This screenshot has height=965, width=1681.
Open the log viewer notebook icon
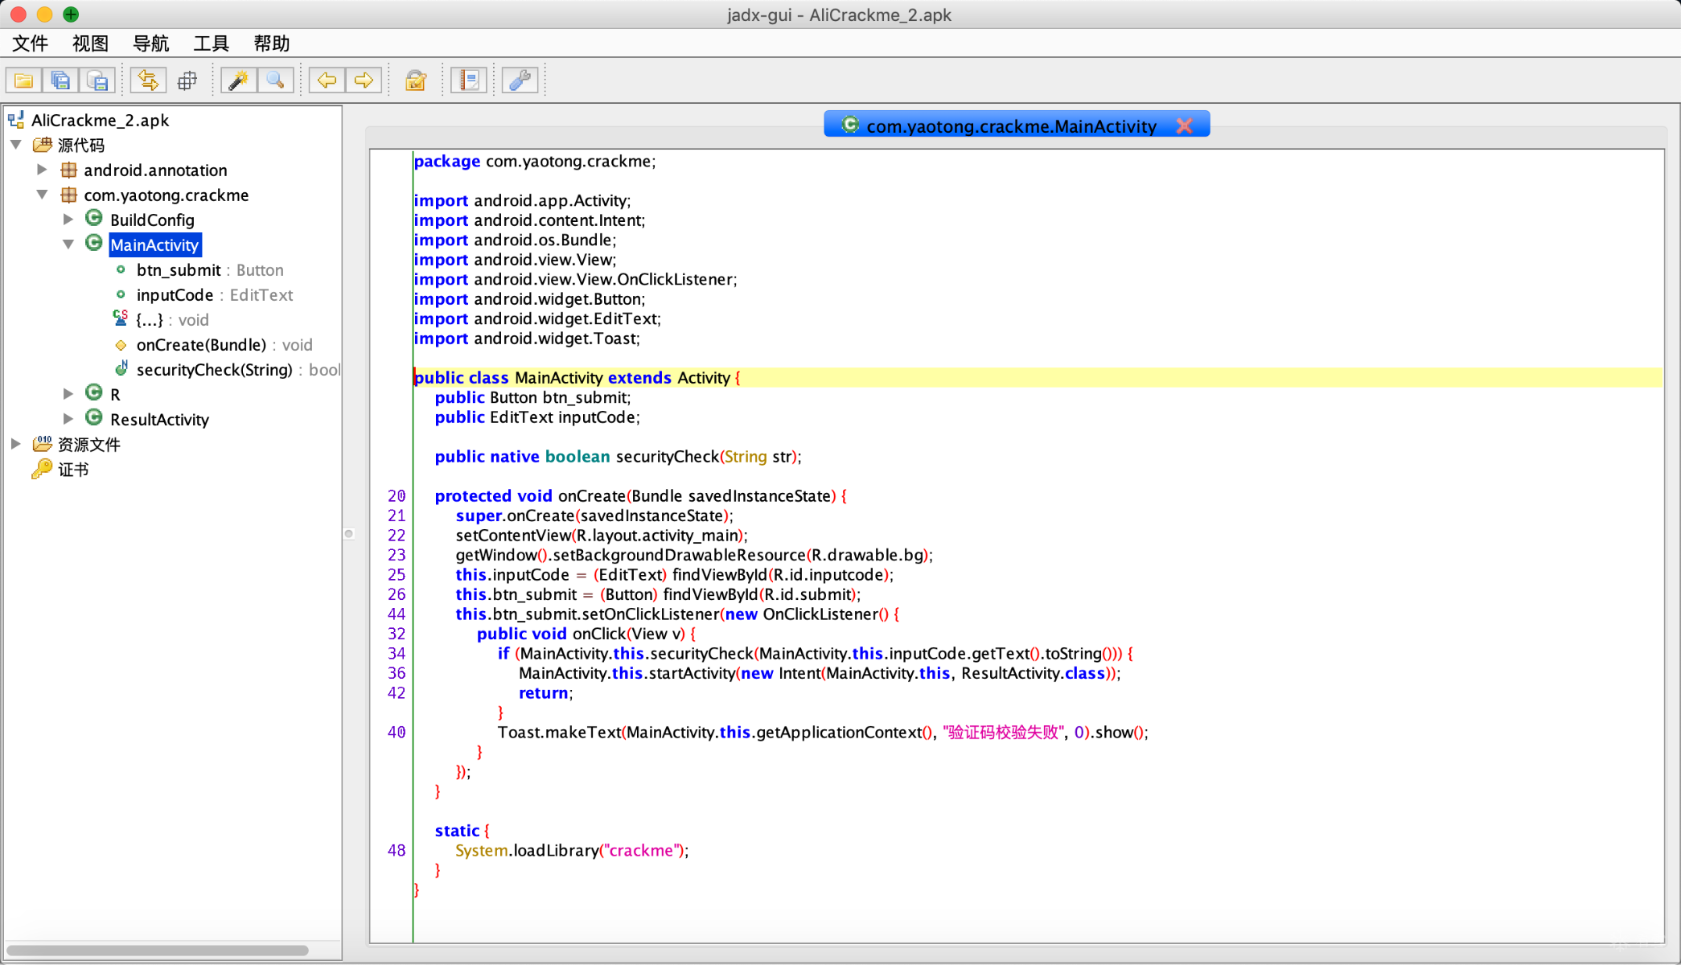(x=469, y=80)
